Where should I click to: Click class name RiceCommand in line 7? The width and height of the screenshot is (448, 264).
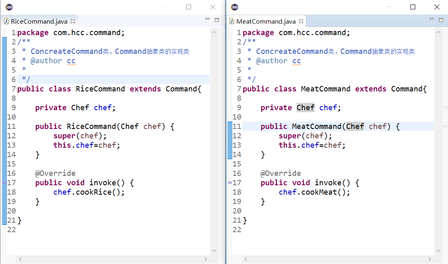click(x=100, y=89)
